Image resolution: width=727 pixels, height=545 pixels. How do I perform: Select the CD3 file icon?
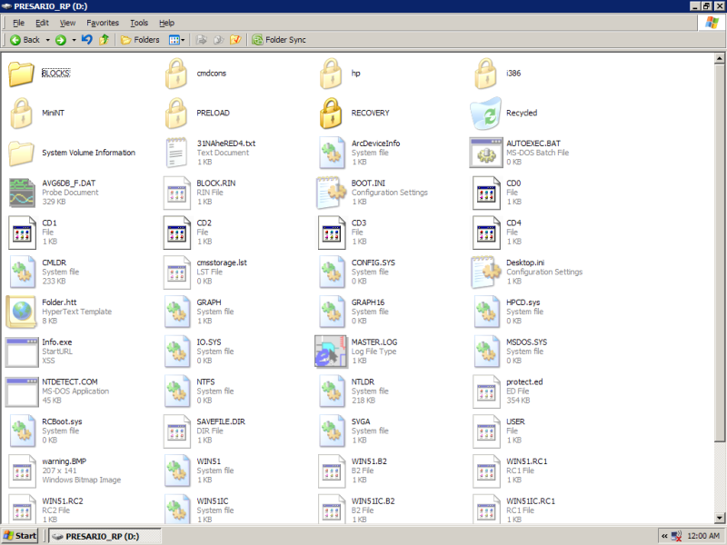[x=332, y=233]
